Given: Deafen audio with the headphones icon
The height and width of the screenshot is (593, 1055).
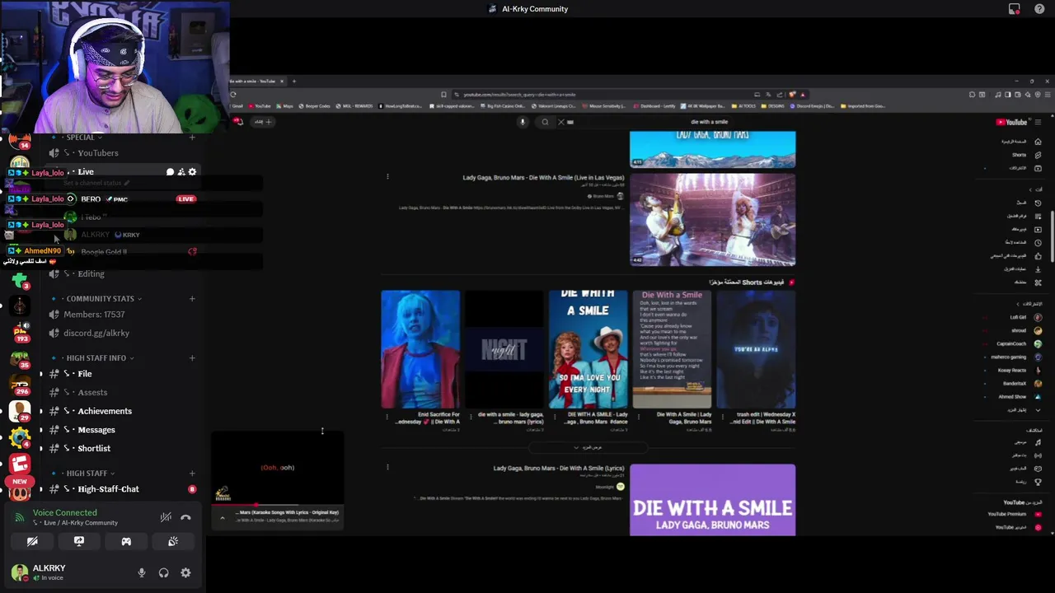Looking at the screenshot, I should [163, 572].
